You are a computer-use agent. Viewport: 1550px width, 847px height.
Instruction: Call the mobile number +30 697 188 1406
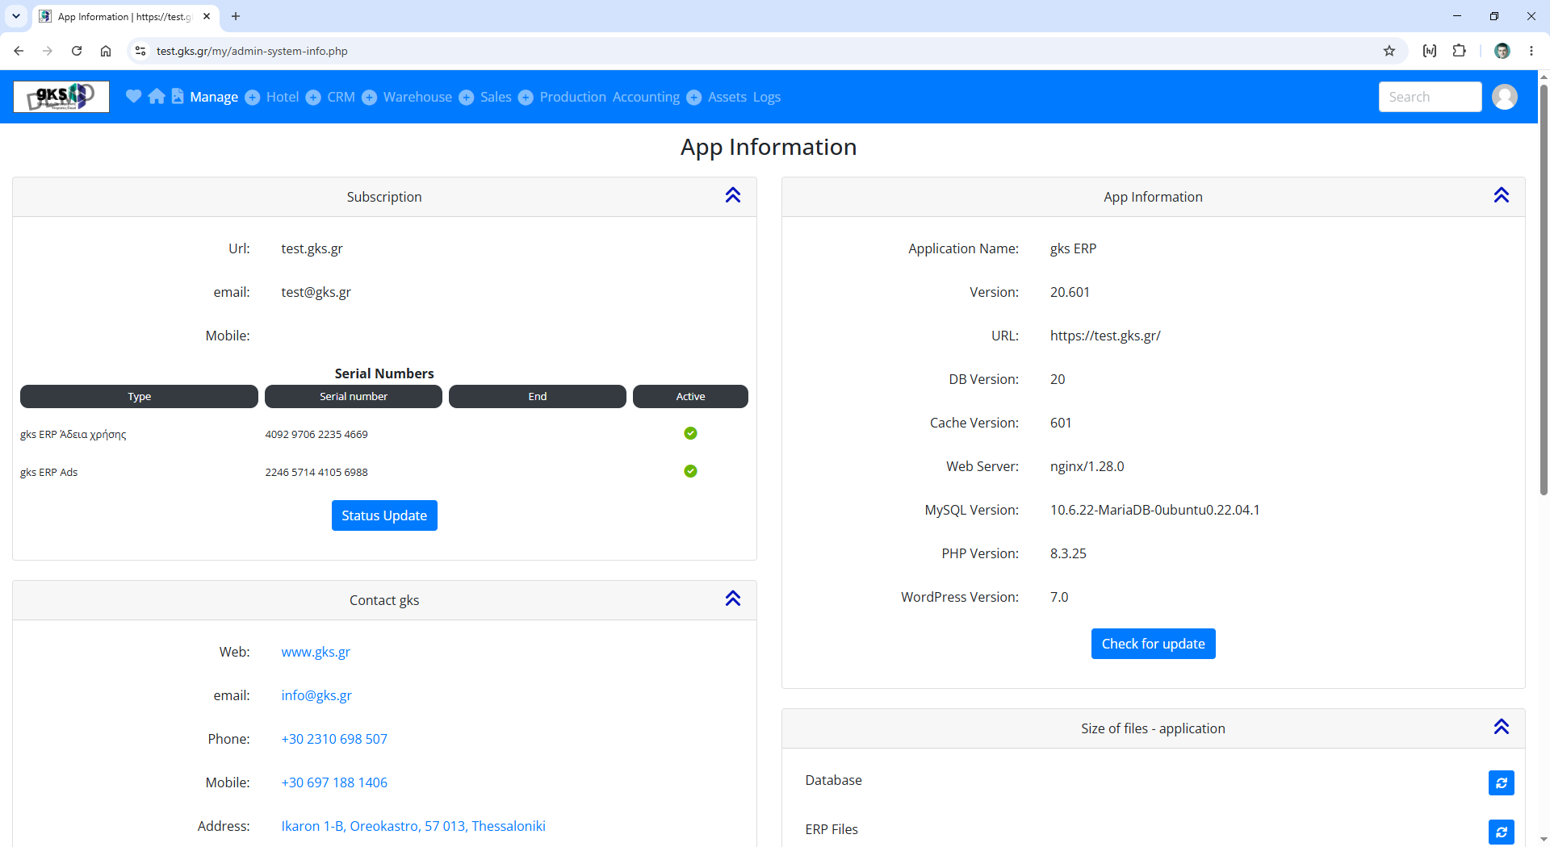[x=334, y=782]
